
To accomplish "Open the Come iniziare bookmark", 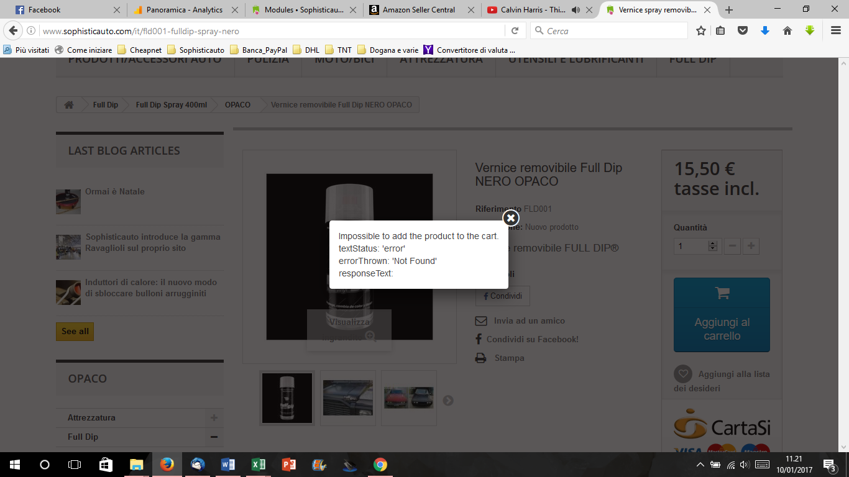I will 84,50.
